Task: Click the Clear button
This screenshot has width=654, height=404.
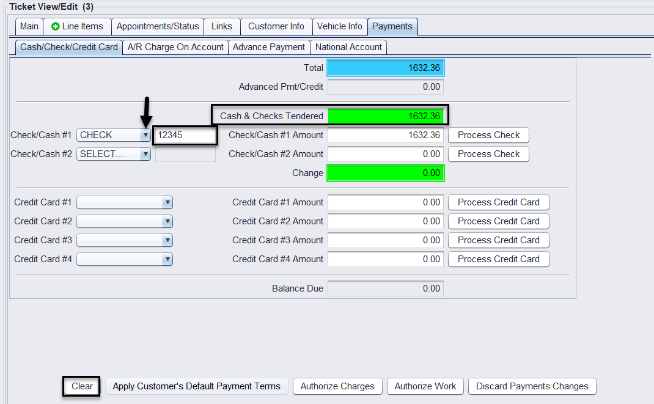Action: click(82, 386)
